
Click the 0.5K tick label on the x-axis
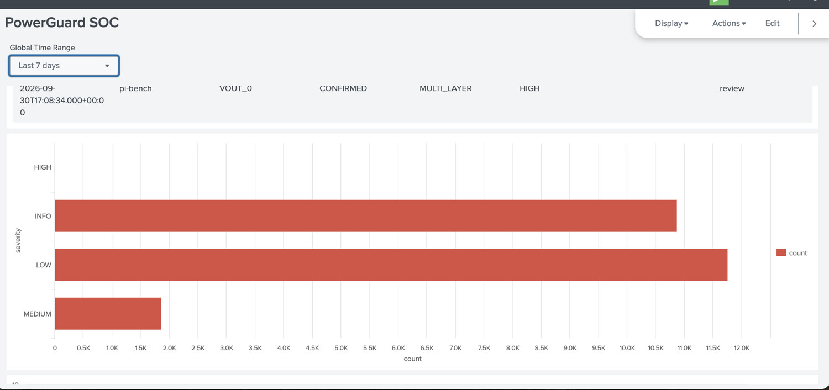click(x=83, y=348)
